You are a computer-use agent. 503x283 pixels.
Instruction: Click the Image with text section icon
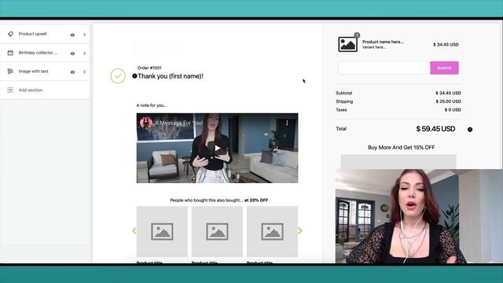[x=10, y=72]
